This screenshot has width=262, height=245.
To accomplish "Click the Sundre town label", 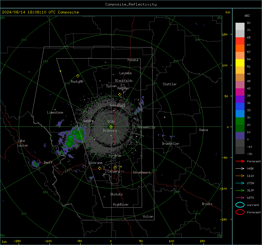I will 88,121.
